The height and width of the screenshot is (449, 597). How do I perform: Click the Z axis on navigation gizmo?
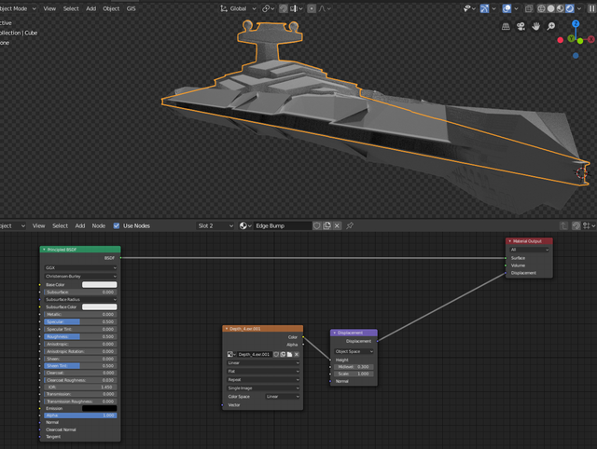pos(576,23)
